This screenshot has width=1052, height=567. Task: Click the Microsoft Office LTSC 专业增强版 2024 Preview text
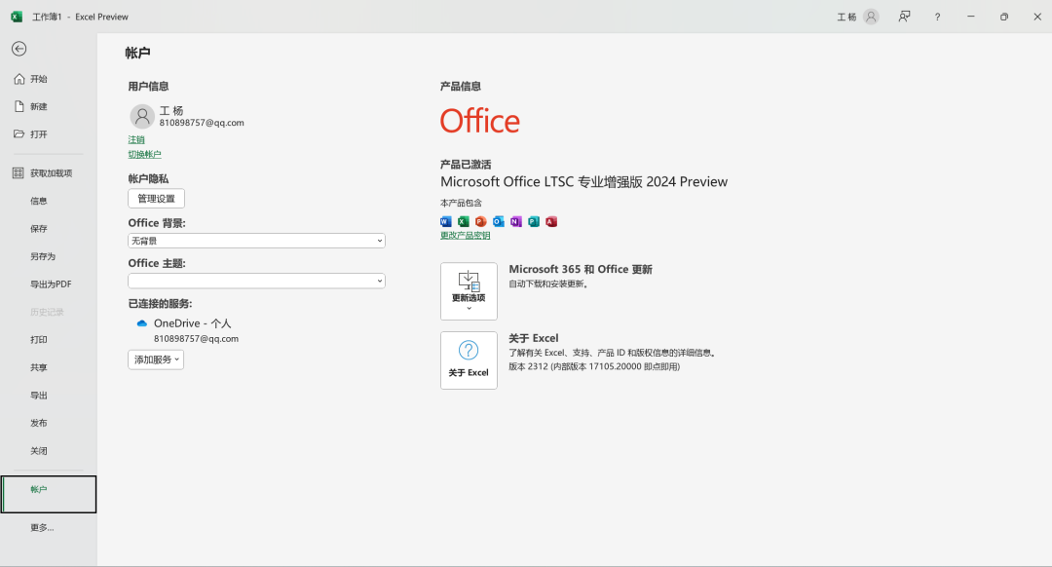click(x=583, y=182)
